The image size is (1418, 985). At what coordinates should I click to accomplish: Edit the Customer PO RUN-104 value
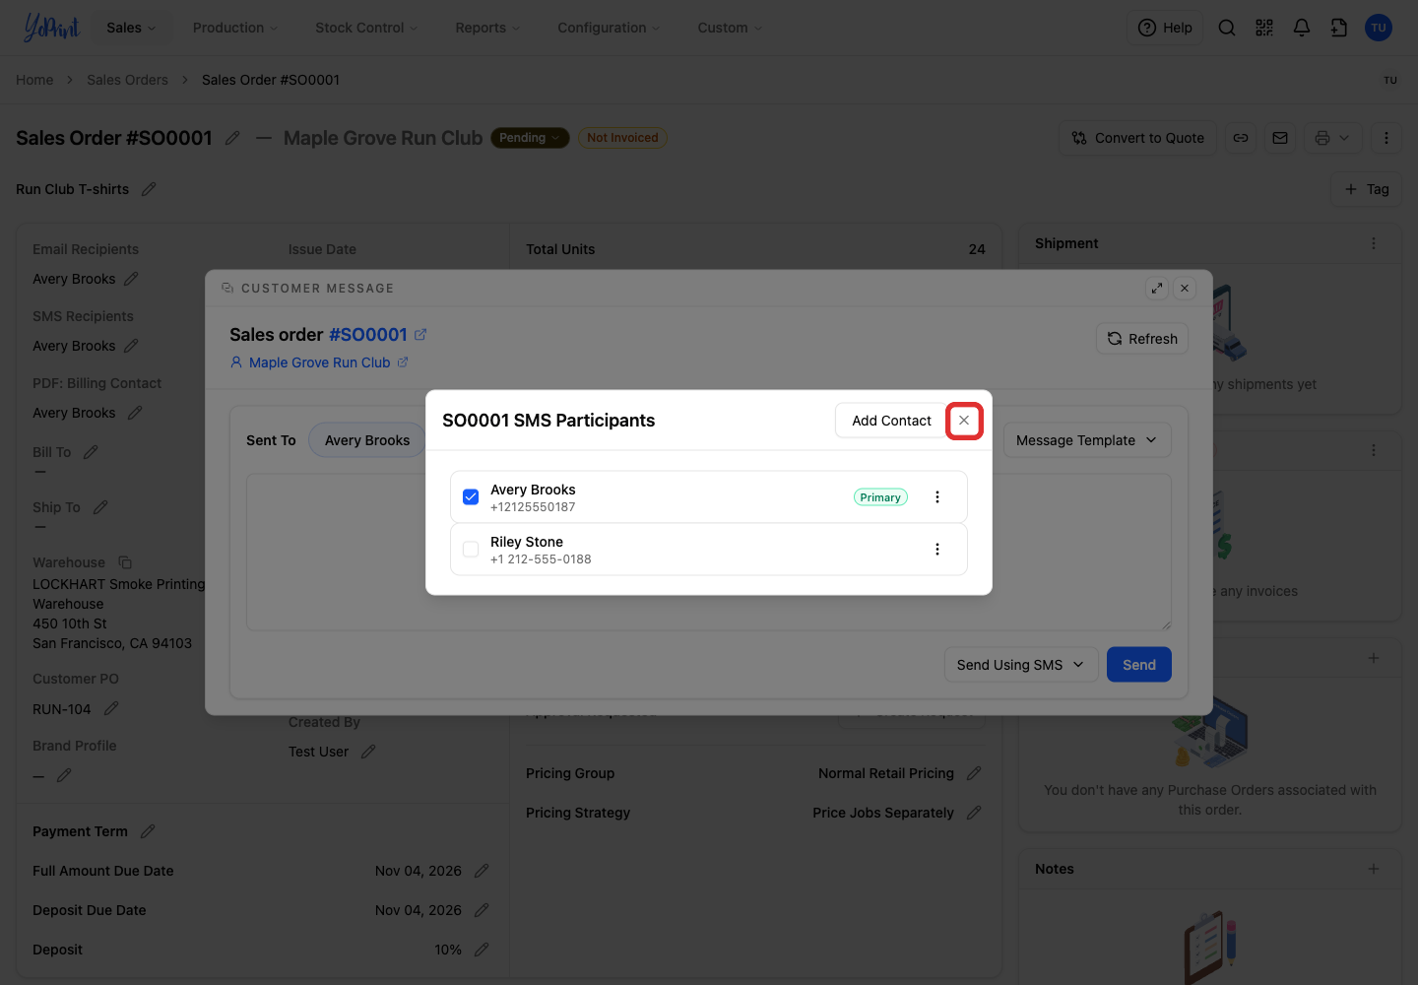point(111,709)
